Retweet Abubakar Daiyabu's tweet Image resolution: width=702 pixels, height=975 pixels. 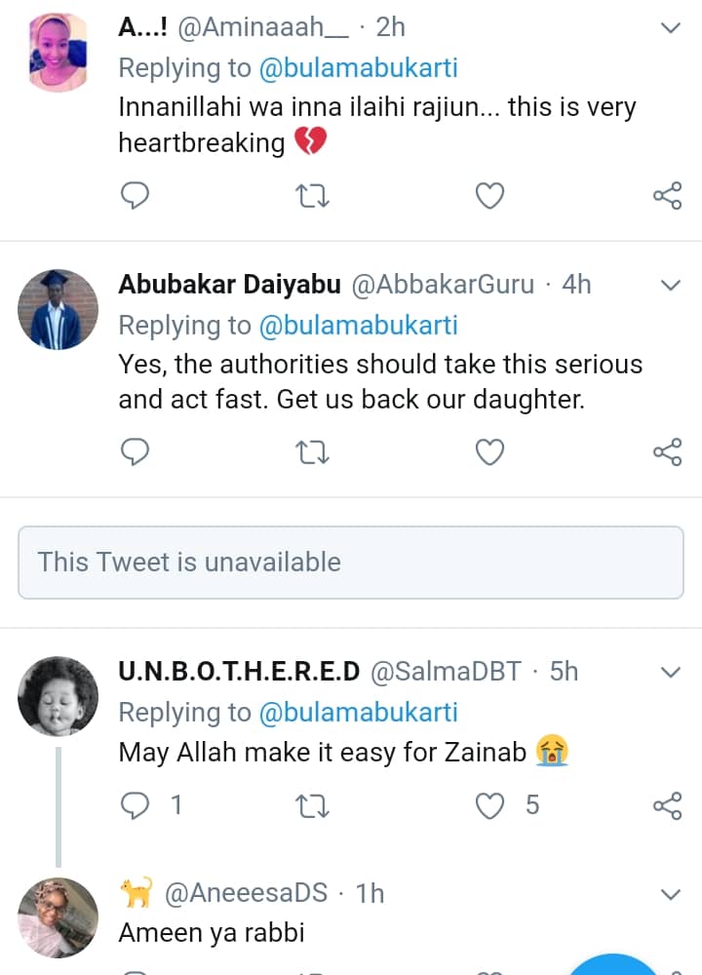click(x=311, y=452)
